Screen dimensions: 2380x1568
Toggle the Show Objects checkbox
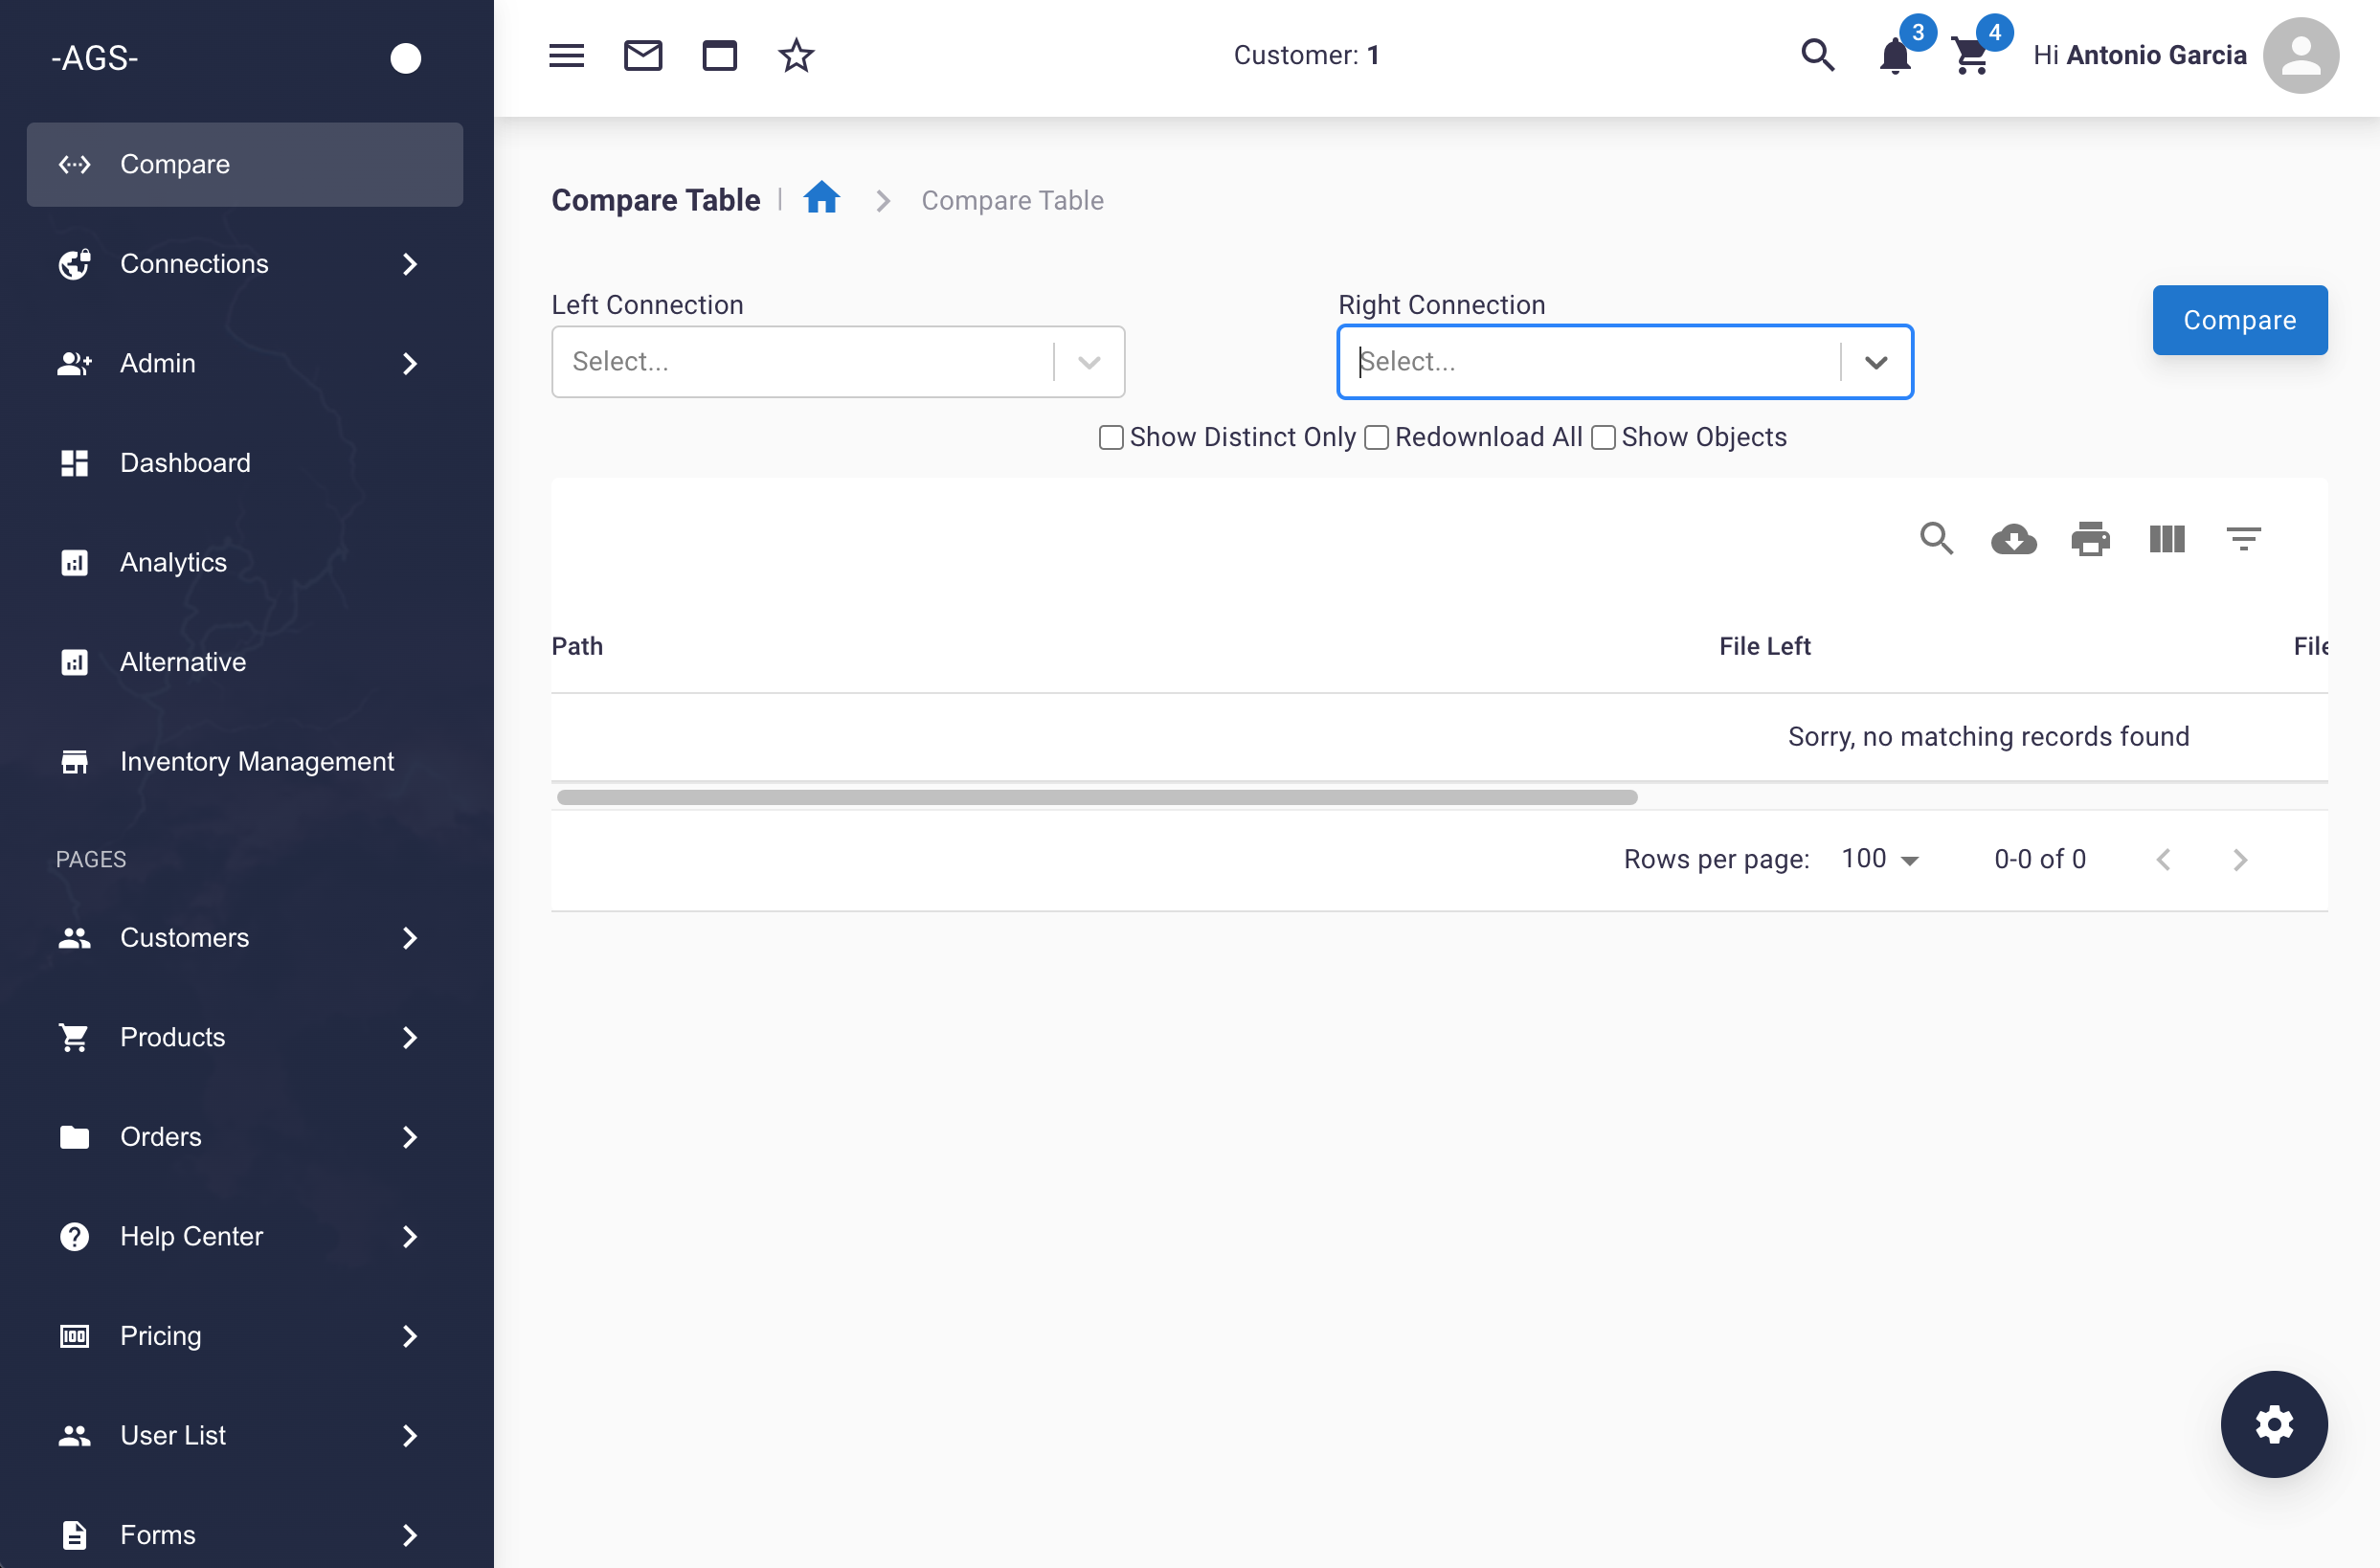point(1603,438)
